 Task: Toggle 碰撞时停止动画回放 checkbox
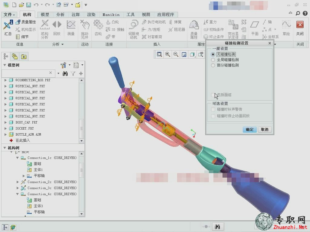click(x=213, y=116)
